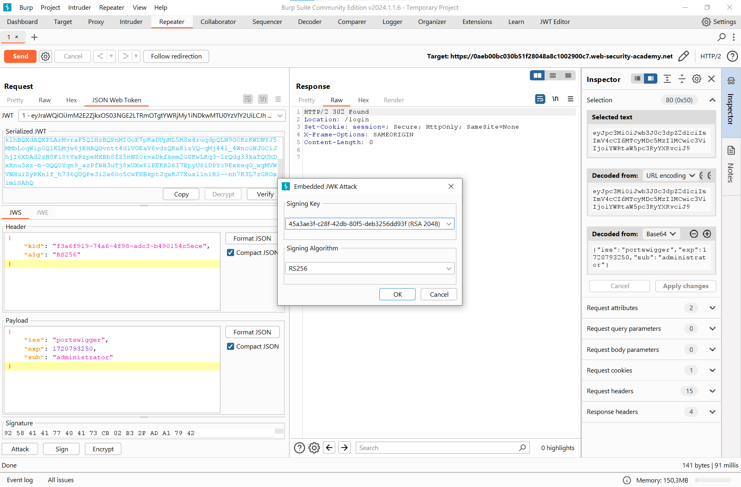Image resolution: width=741 pixels, height=487 pixels.
Task: Click Cancel in Embedded JWK Attack dialog
Action: pos(439,294)
